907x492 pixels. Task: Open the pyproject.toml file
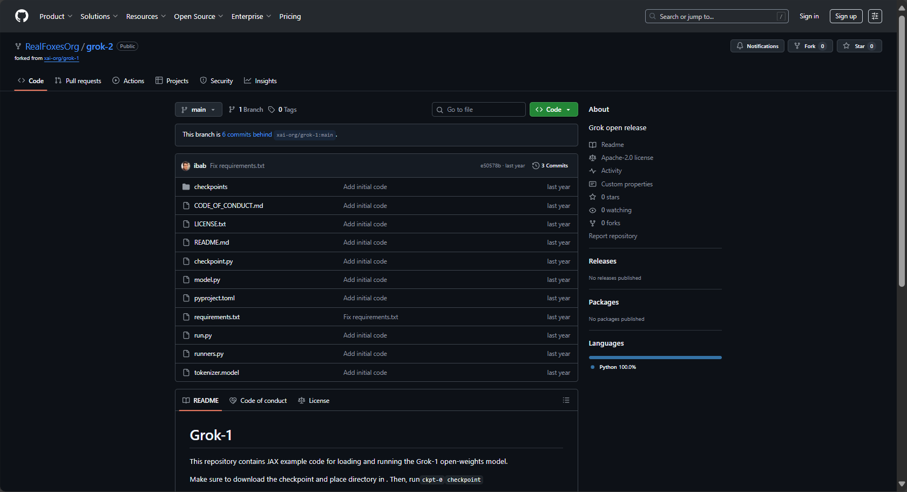(x=214, y=298)
